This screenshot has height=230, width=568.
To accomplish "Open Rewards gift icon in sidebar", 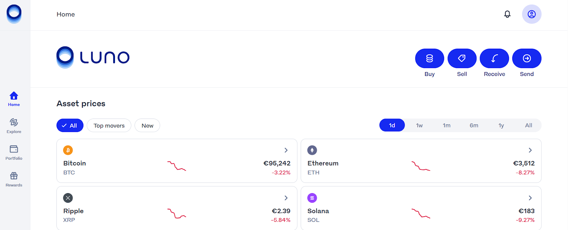I will [14, 180].
